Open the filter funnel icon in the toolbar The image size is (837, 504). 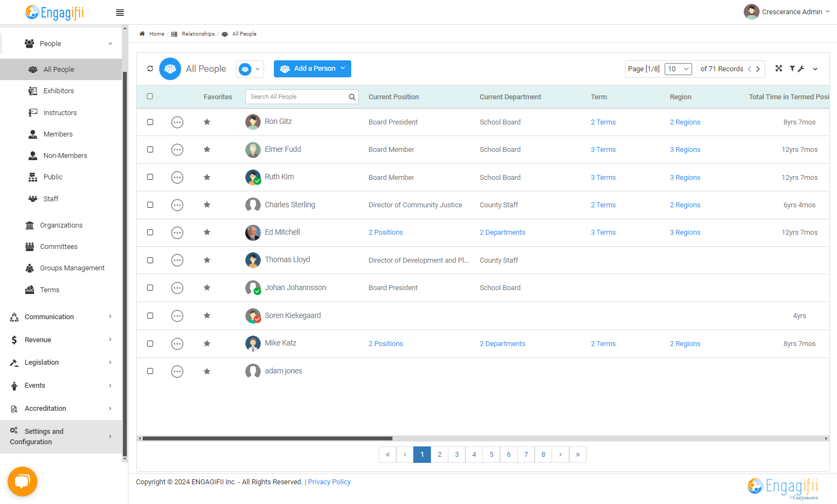(793, 69)
